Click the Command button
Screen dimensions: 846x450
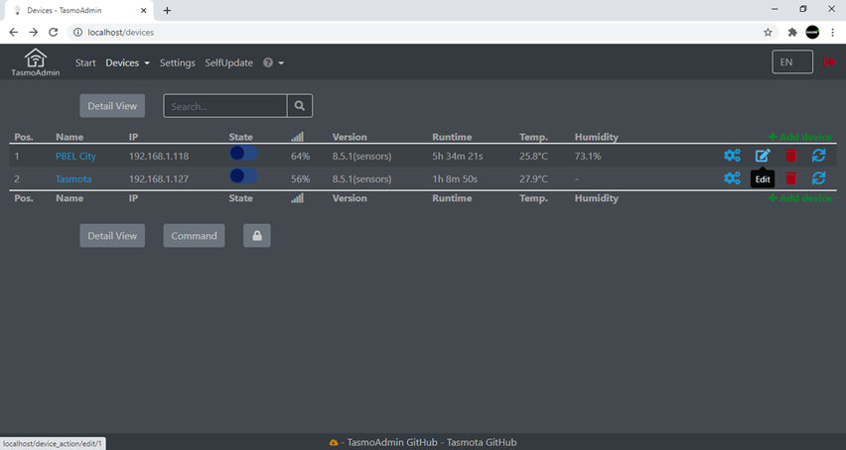[194, 236]
